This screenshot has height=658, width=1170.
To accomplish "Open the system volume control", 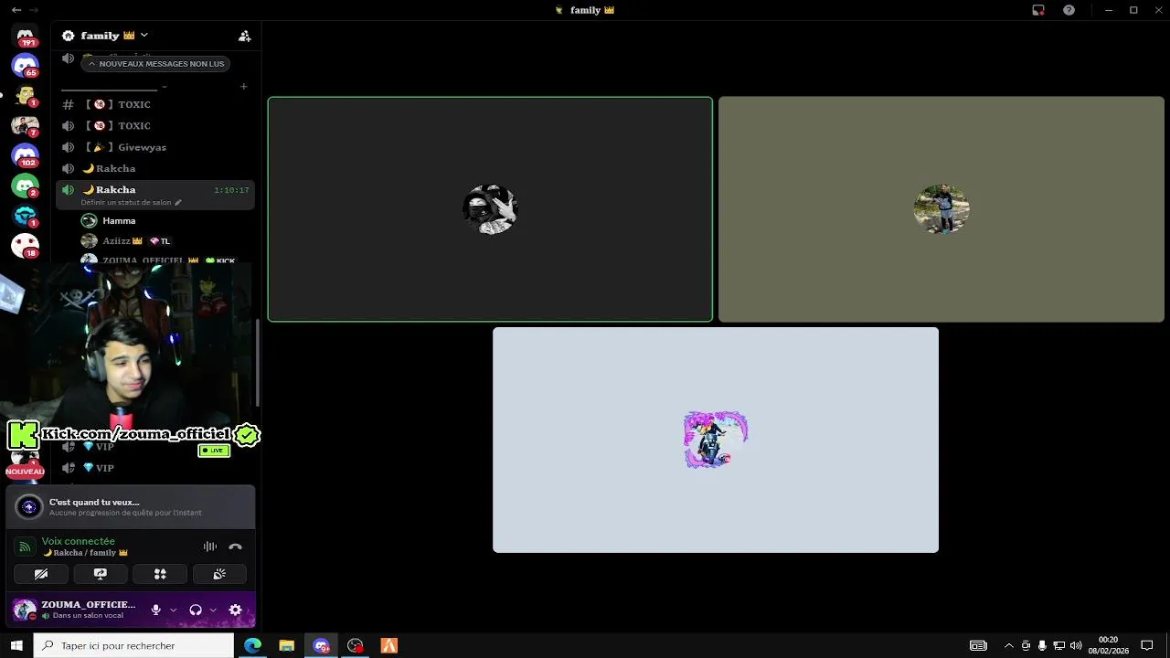I will (x=1076, y=645).
